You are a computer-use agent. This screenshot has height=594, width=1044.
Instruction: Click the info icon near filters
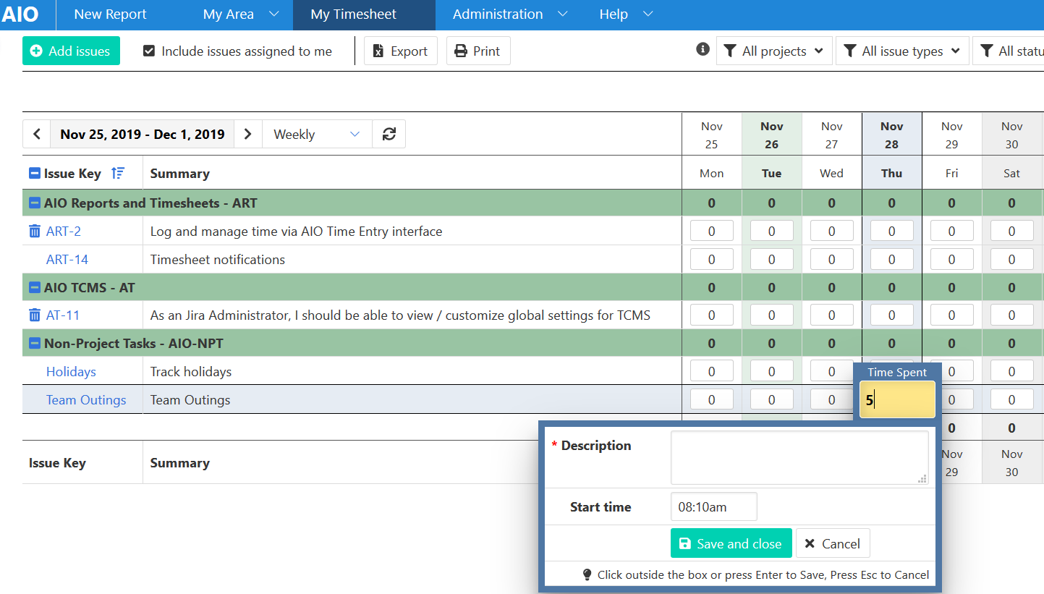point(702,49)
